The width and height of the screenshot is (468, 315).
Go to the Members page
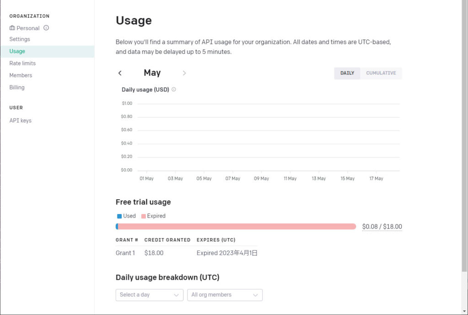21,75
